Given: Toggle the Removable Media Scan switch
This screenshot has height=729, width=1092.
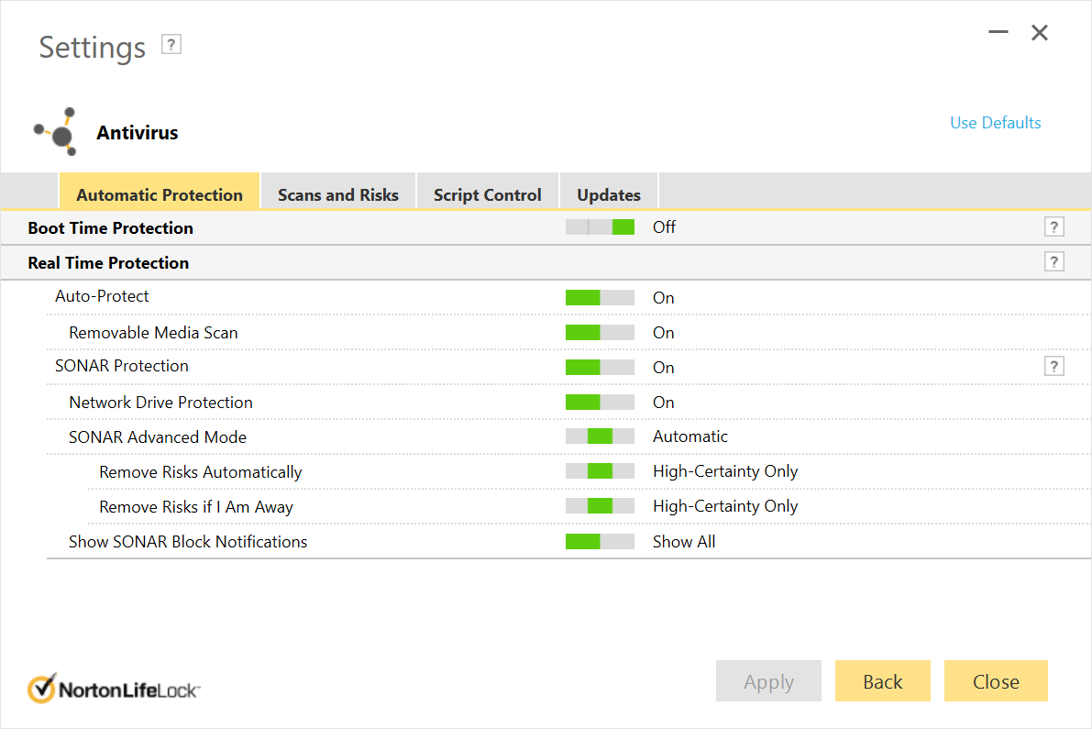Looking at the screenshot, I should (600, 332).
